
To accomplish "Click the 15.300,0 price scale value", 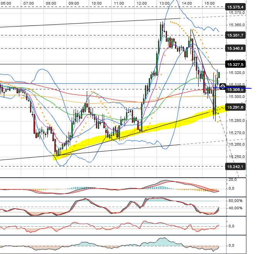I will [x=237, y=97].
